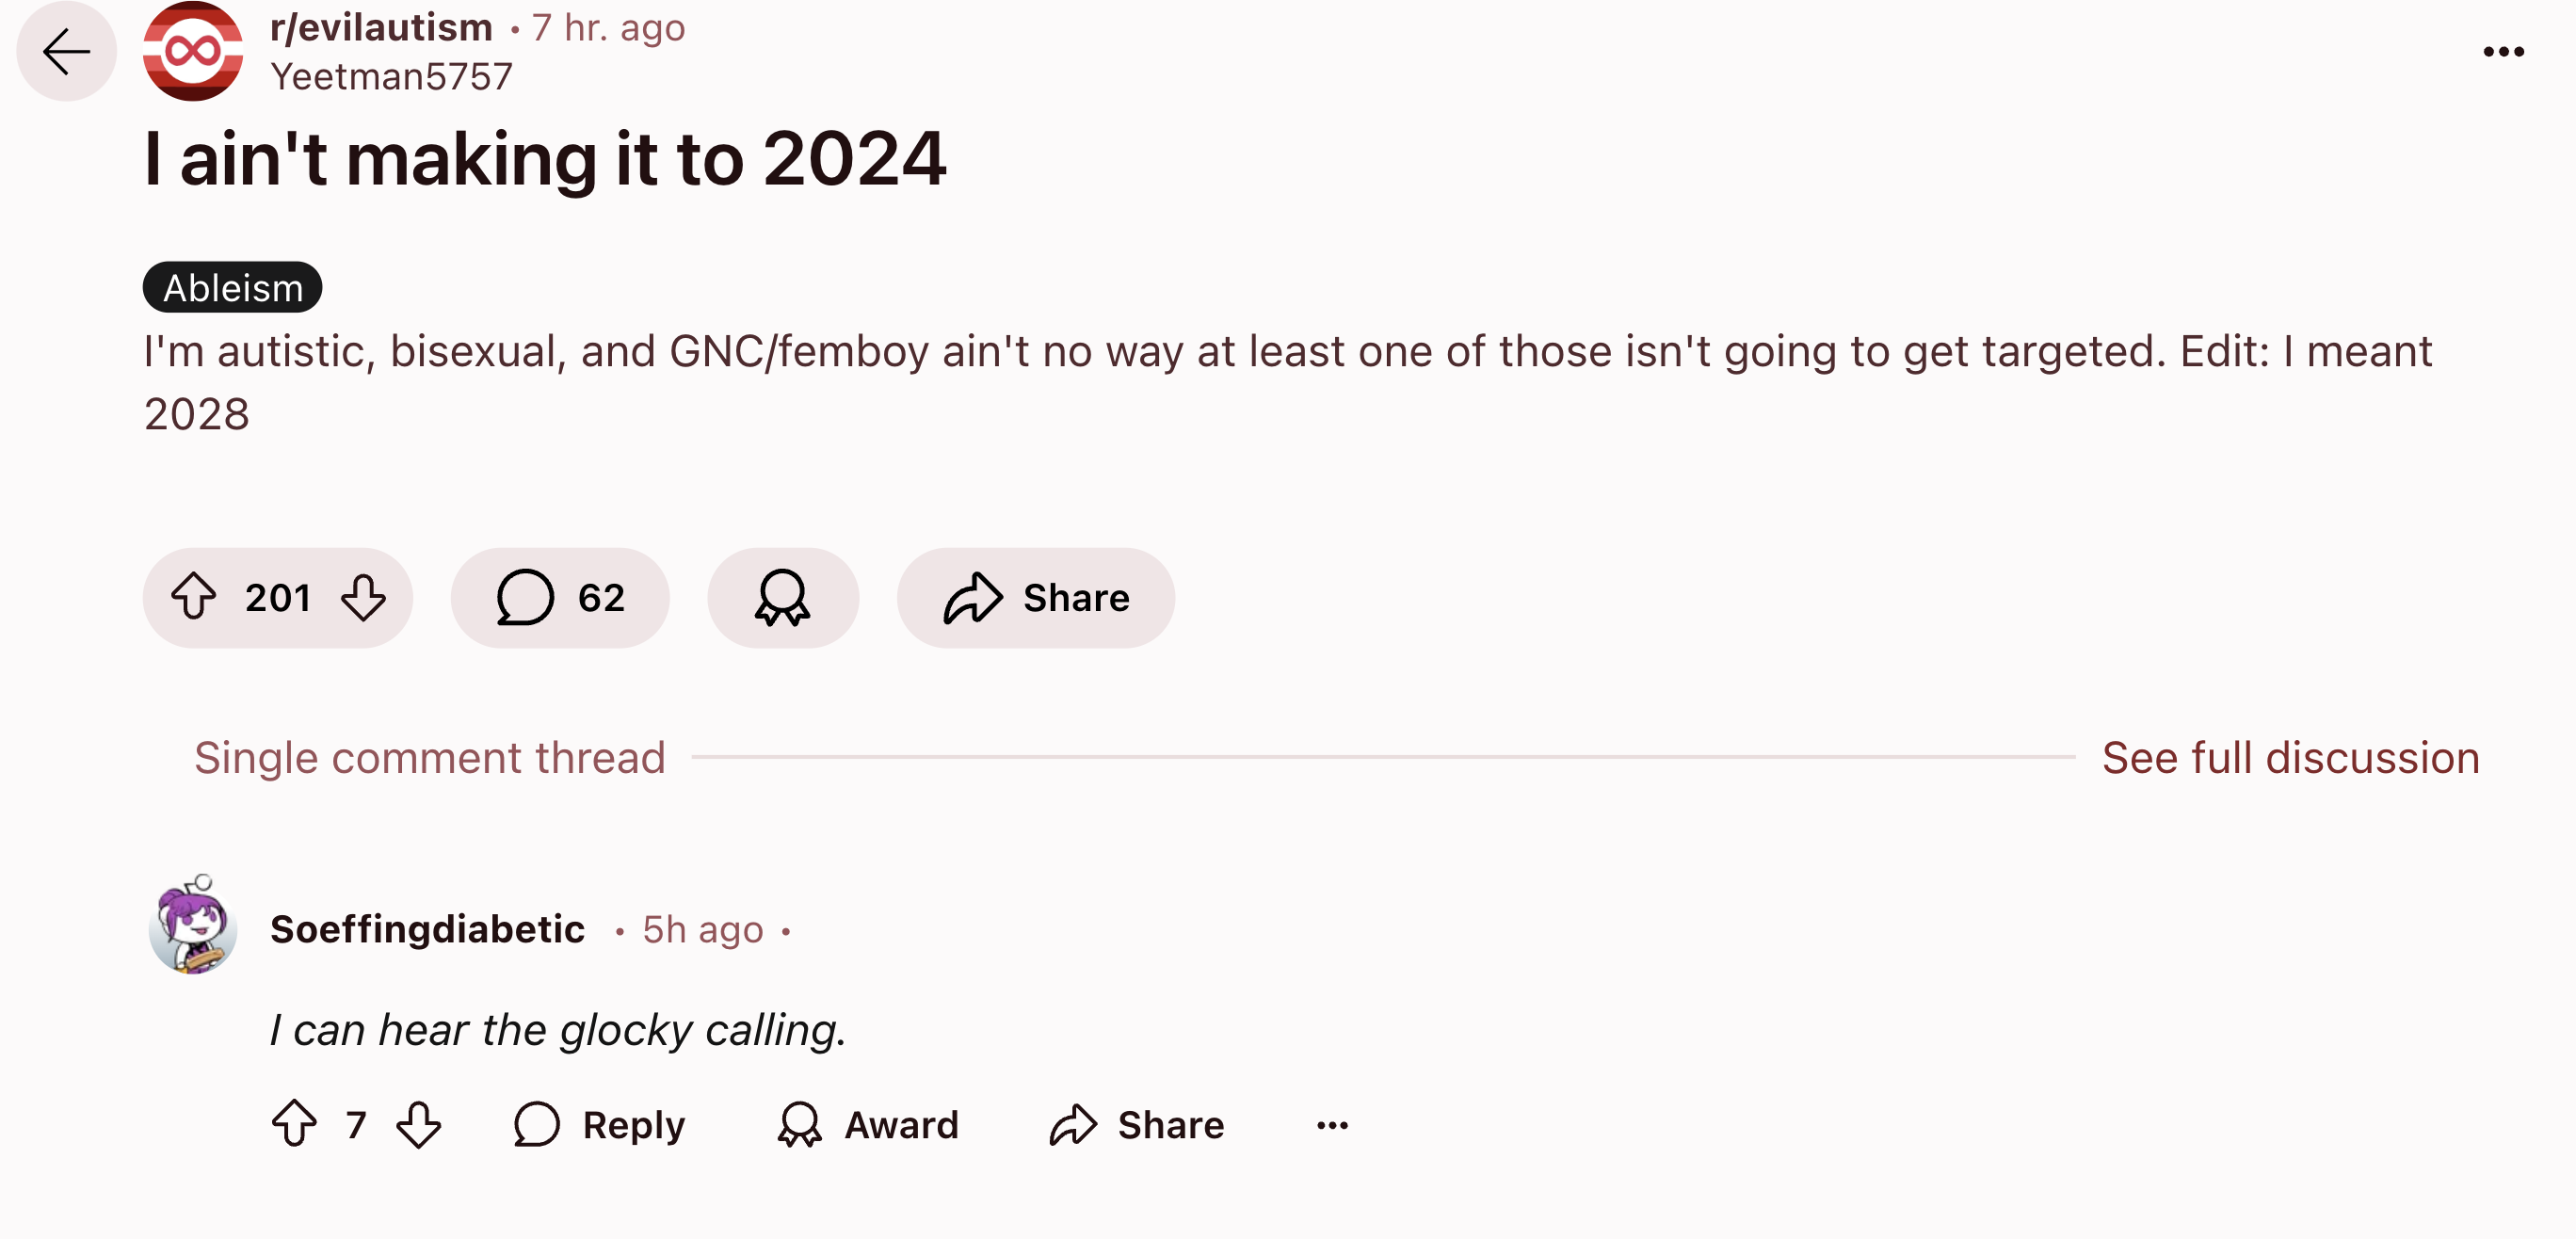This screenshot has width=2576, height=1239.
Task: Visit Yeetman5757's profile
Action: 391,77
